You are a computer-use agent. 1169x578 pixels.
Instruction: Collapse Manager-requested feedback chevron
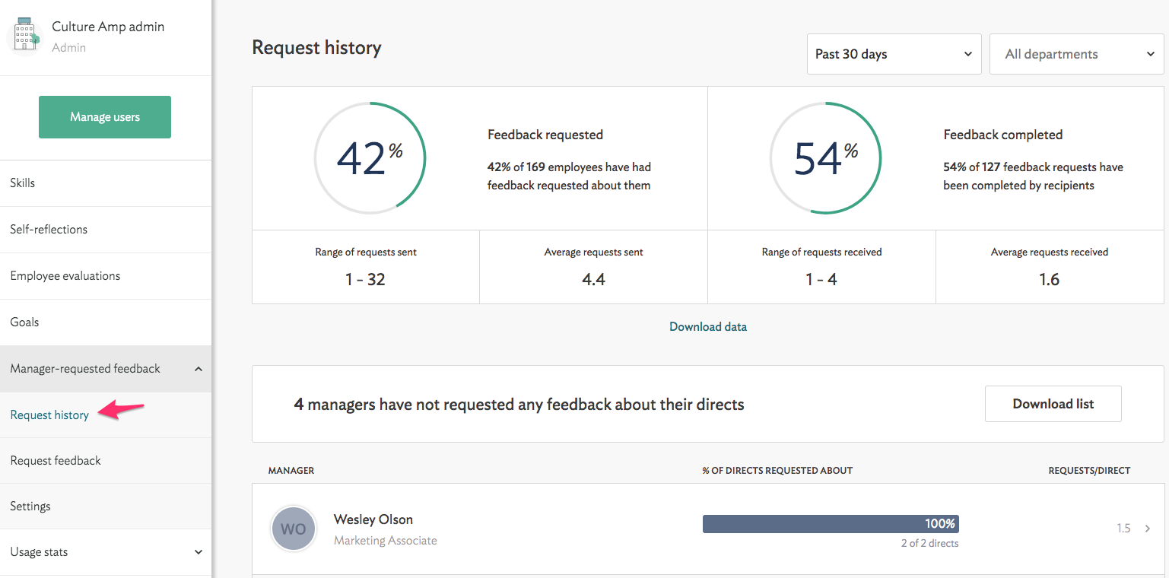(199, 369)
